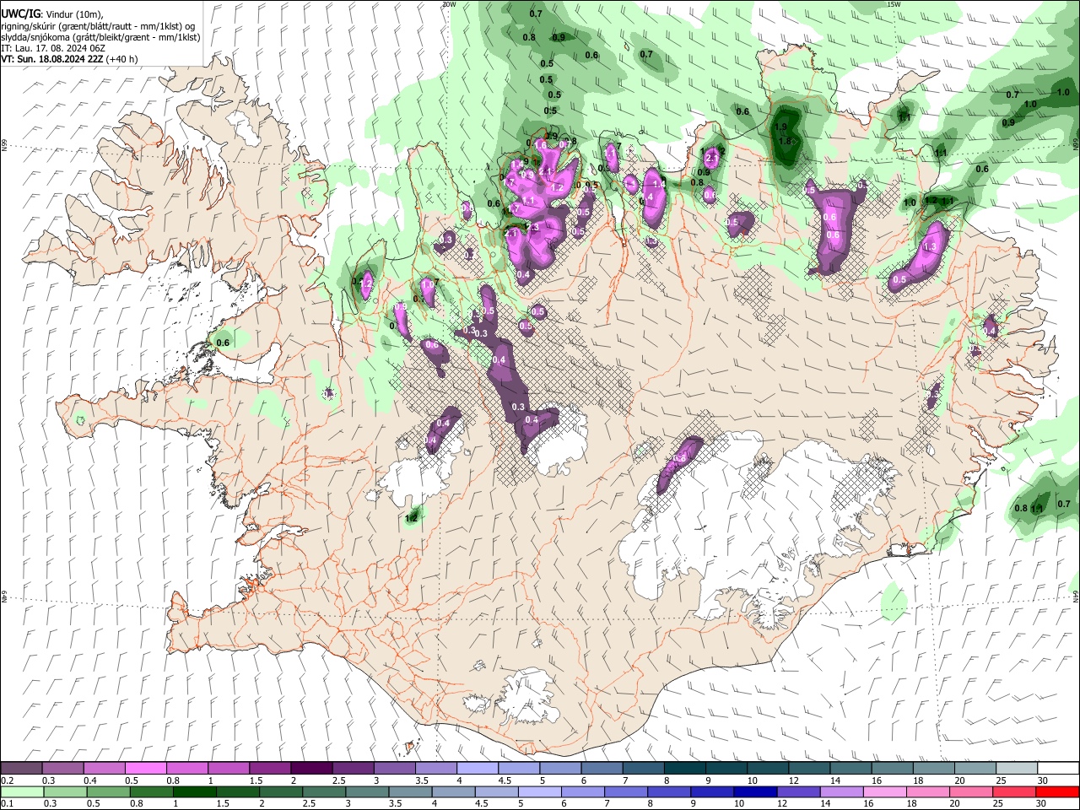This screenshot has width=1080, height=810.
Task: Click the magenta-purple 1.5 snow swatch
Action: (270, 769)
